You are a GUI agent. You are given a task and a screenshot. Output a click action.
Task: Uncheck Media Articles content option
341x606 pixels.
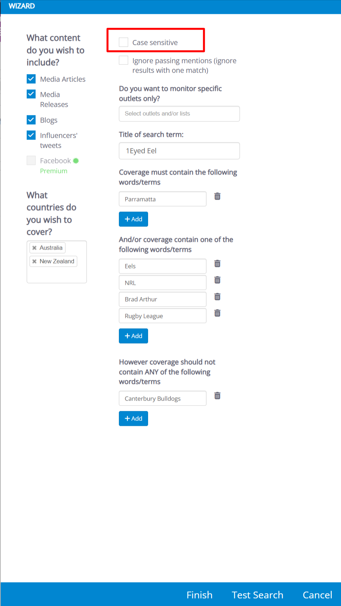31,79
